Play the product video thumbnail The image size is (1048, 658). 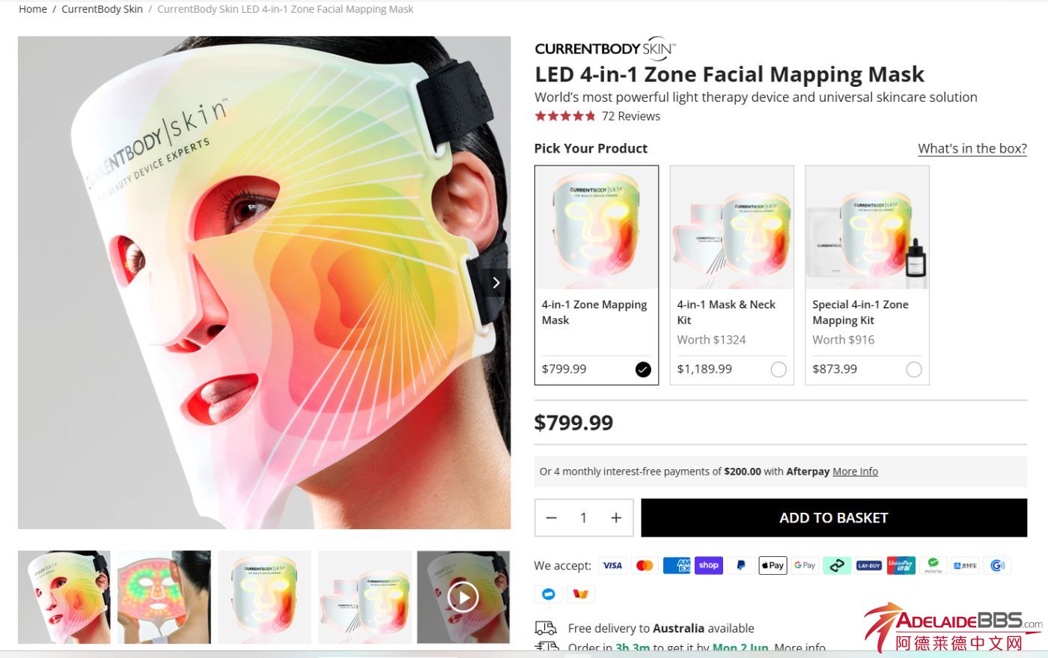(463, 597)
